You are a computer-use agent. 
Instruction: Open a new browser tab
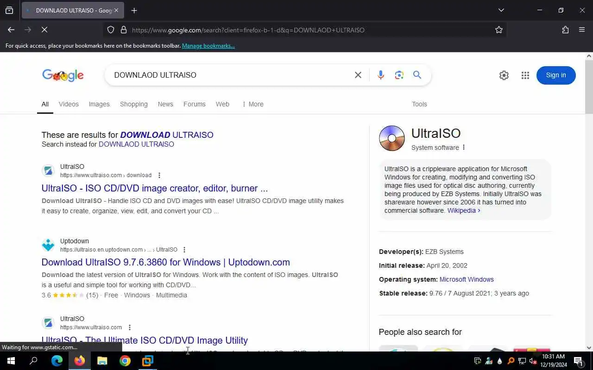point(134,10)
